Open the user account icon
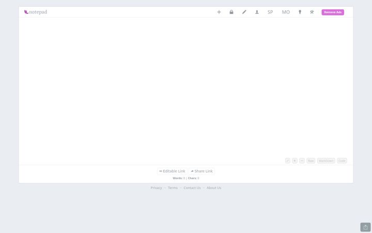The image size is (372, 233). point(257,12)
